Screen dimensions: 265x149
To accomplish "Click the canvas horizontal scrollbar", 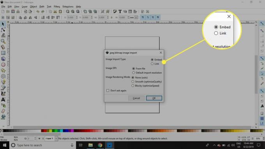I will pyautogui.click(x=132, y=127).
